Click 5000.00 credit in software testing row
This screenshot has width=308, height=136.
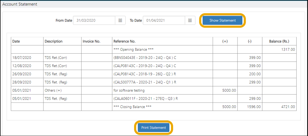(229, 90)
